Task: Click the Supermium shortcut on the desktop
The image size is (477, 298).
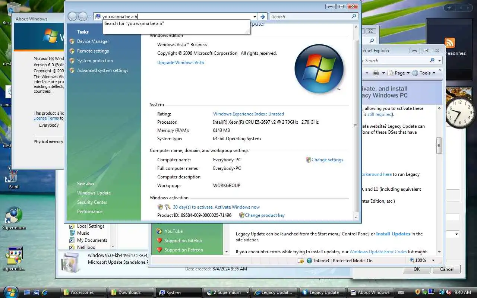Action: pos(13,218)
